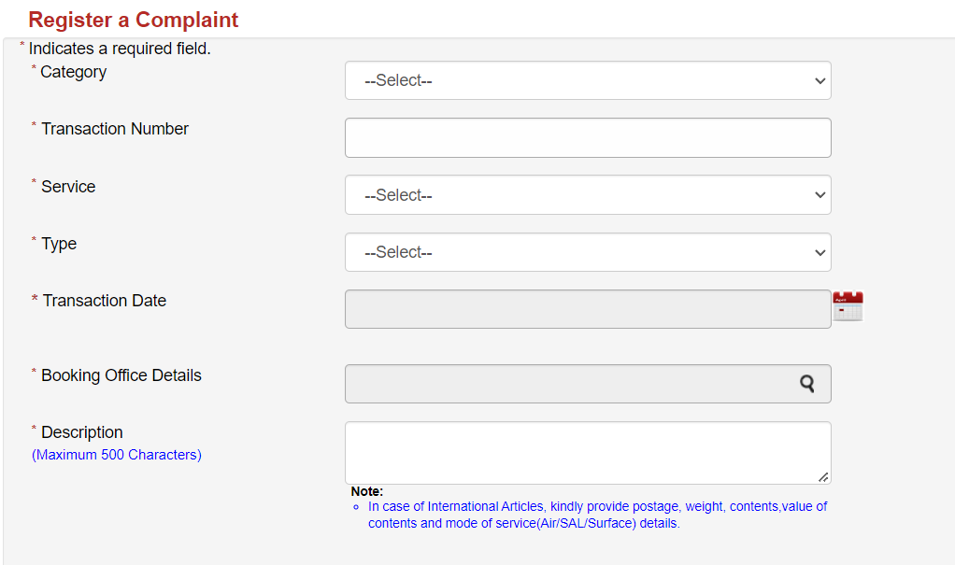Open the Service select list

(588, 195)
